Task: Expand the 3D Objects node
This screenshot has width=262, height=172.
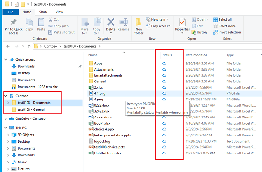Action: 8,135
